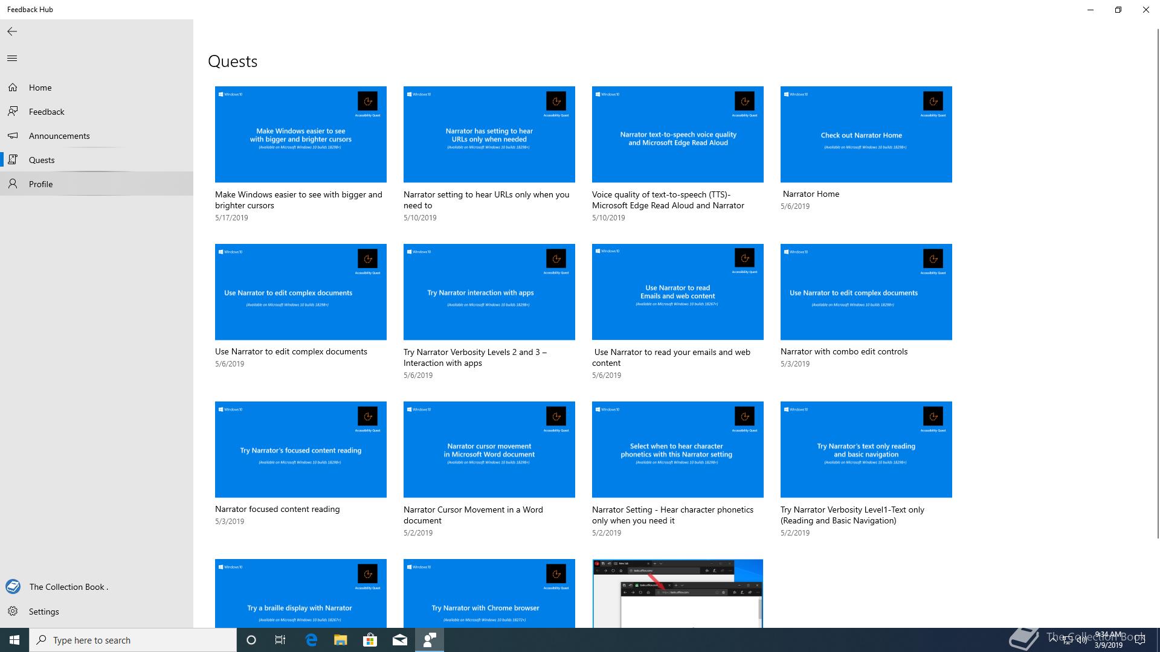The width and height of the screenshot is (1160, 652).
Task: Go to the Feedback section
Action: point(97,112)
